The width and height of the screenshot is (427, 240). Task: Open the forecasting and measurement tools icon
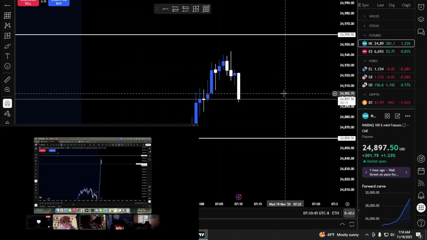(7, 36)
